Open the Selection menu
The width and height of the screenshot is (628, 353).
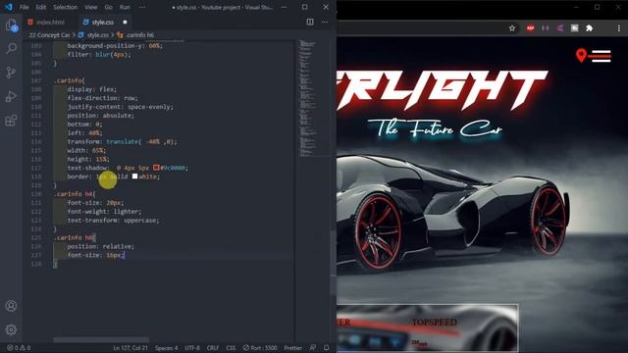[x=66, y=7]
